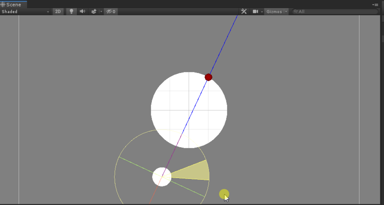The height and width of the screenshot is (205, 384).
Task: Toggle scene lighting with the bulb icon
Action: [x=71, y=11]
